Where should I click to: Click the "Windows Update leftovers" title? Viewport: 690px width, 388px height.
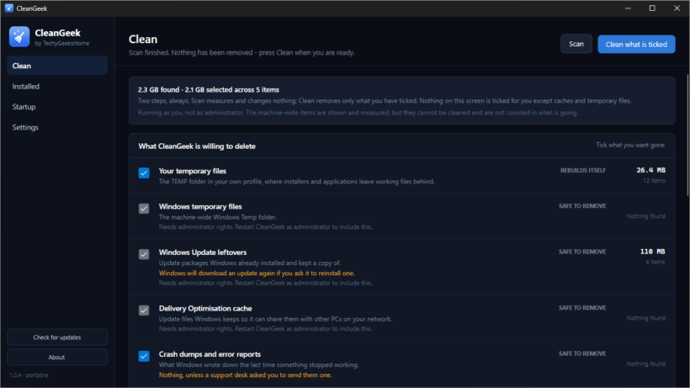click(x=203, y=252)
